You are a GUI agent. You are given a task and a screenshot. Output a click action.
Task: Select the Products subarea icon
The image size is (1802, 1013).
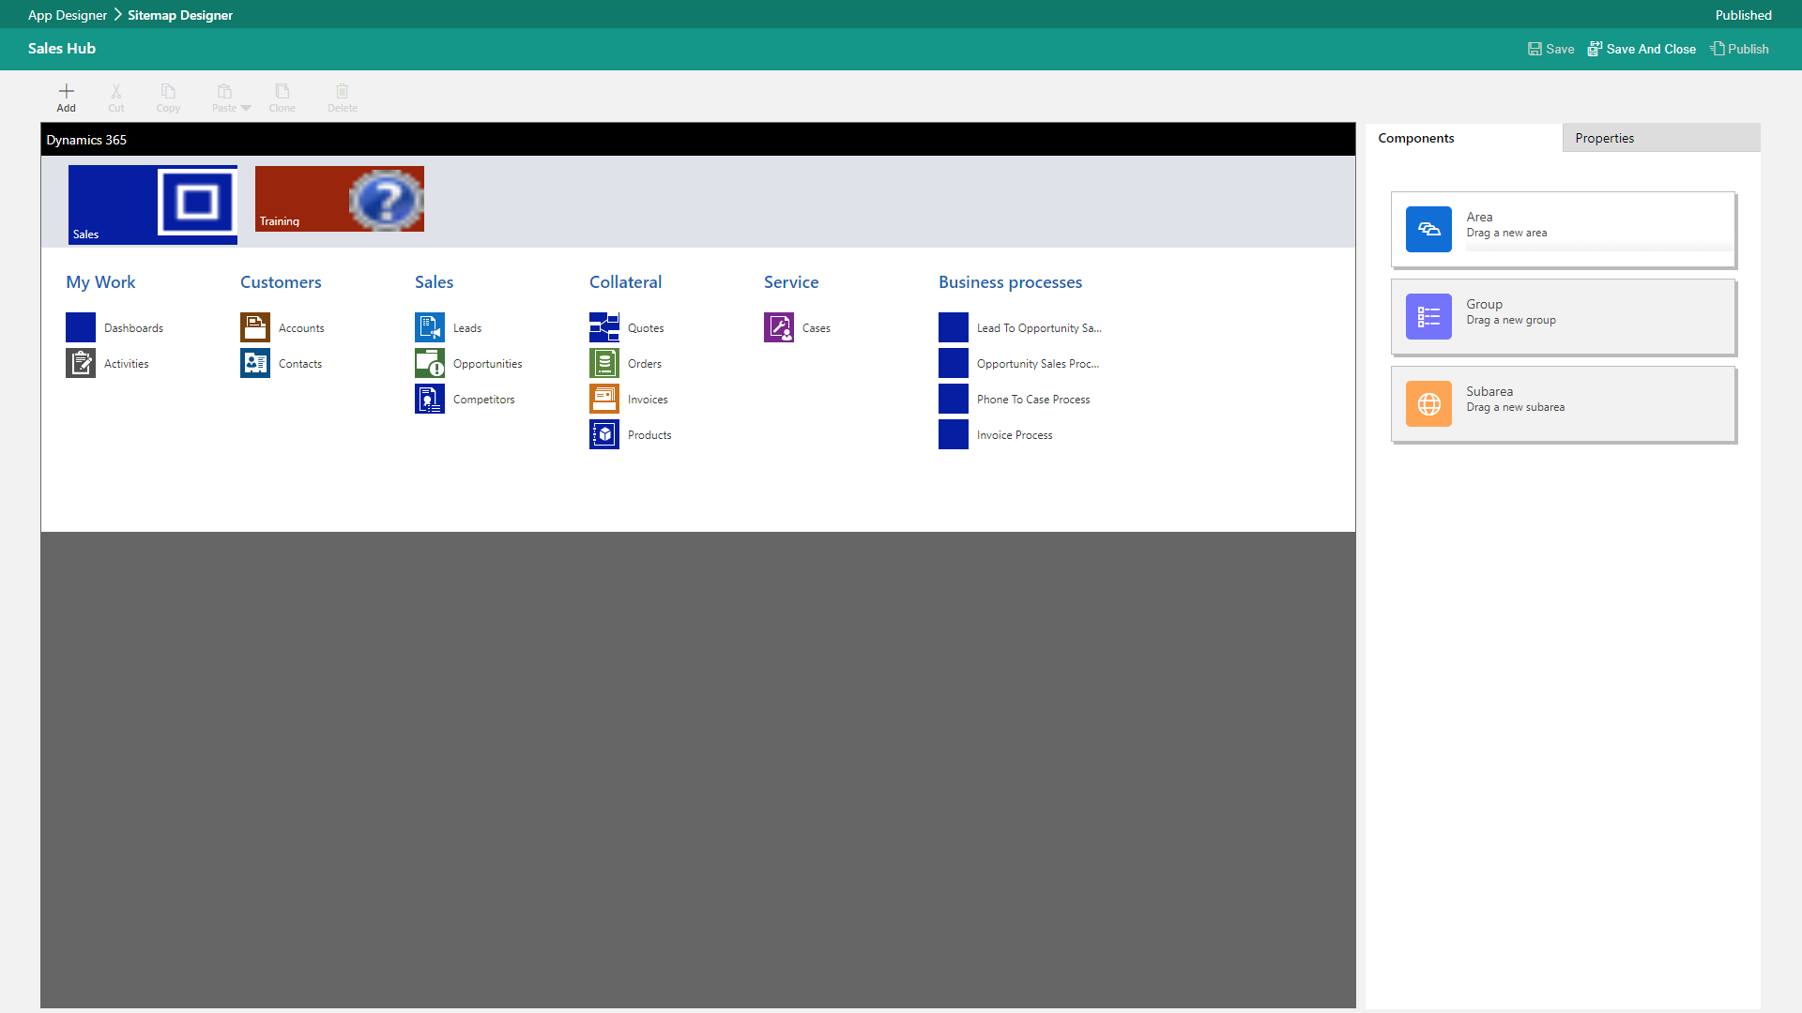point(603,433)
